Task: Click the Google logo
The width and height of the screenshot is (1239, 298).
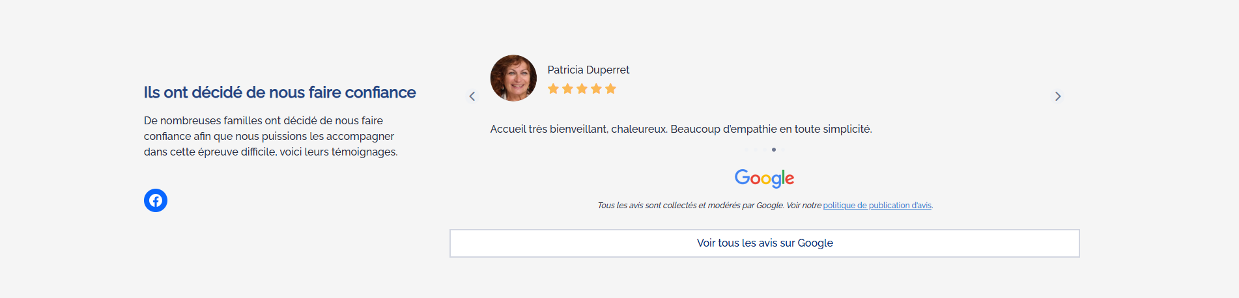Action: pyautogui.click(x=764, y=178)
